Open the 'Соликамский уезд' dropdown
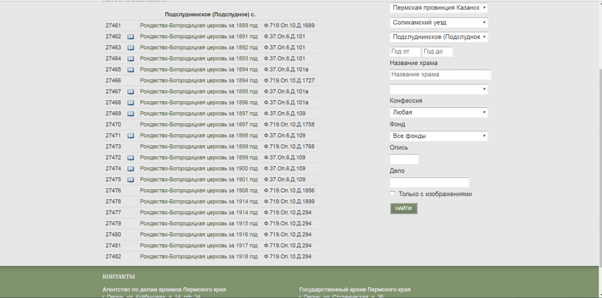Screen dimensions: 602x298 click(x=438, y=23)
